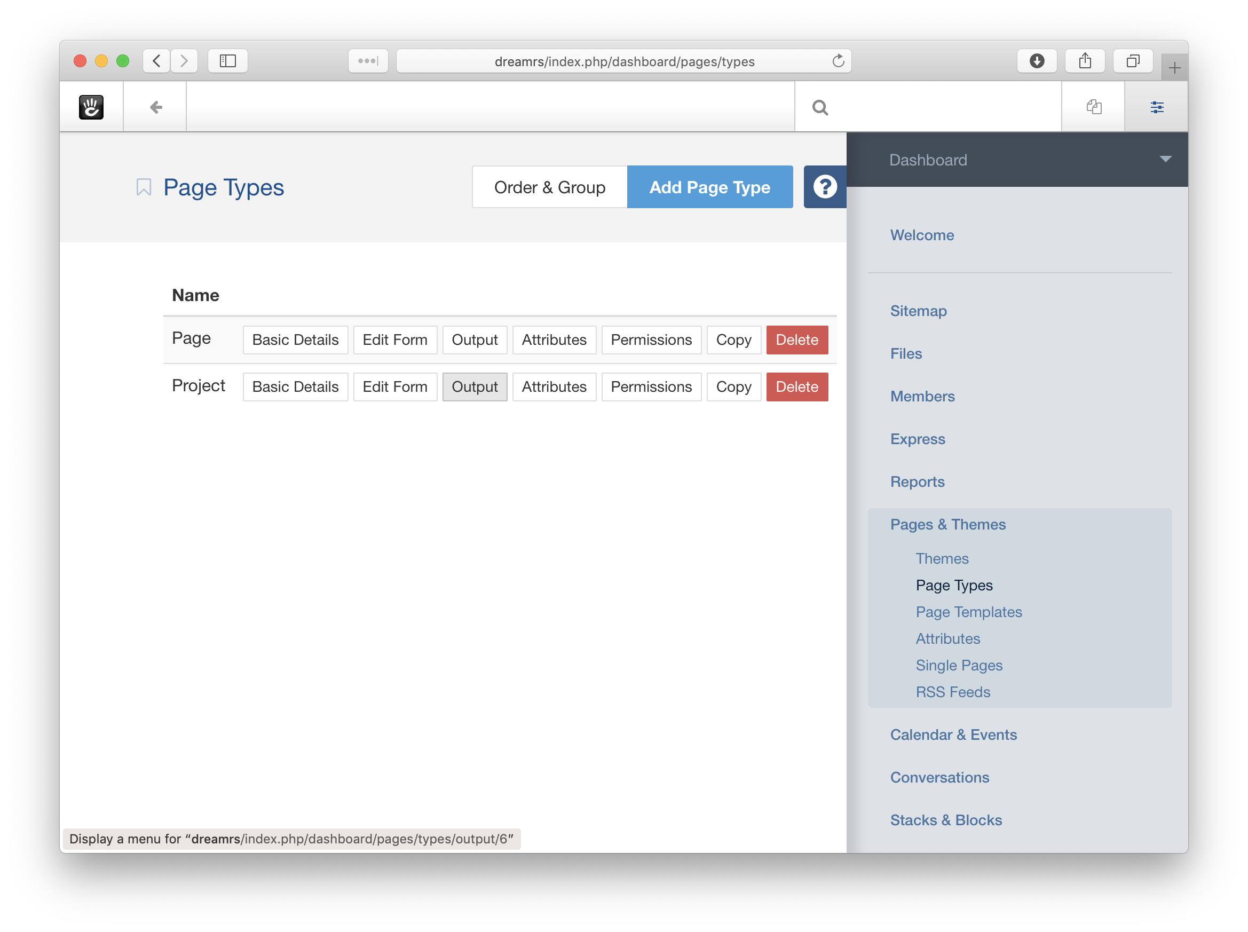Image resolution: width=1248 pixels, height=932 pixels.
Task: Toggle the dashboard sliders icon
Action: point(1157,107)
